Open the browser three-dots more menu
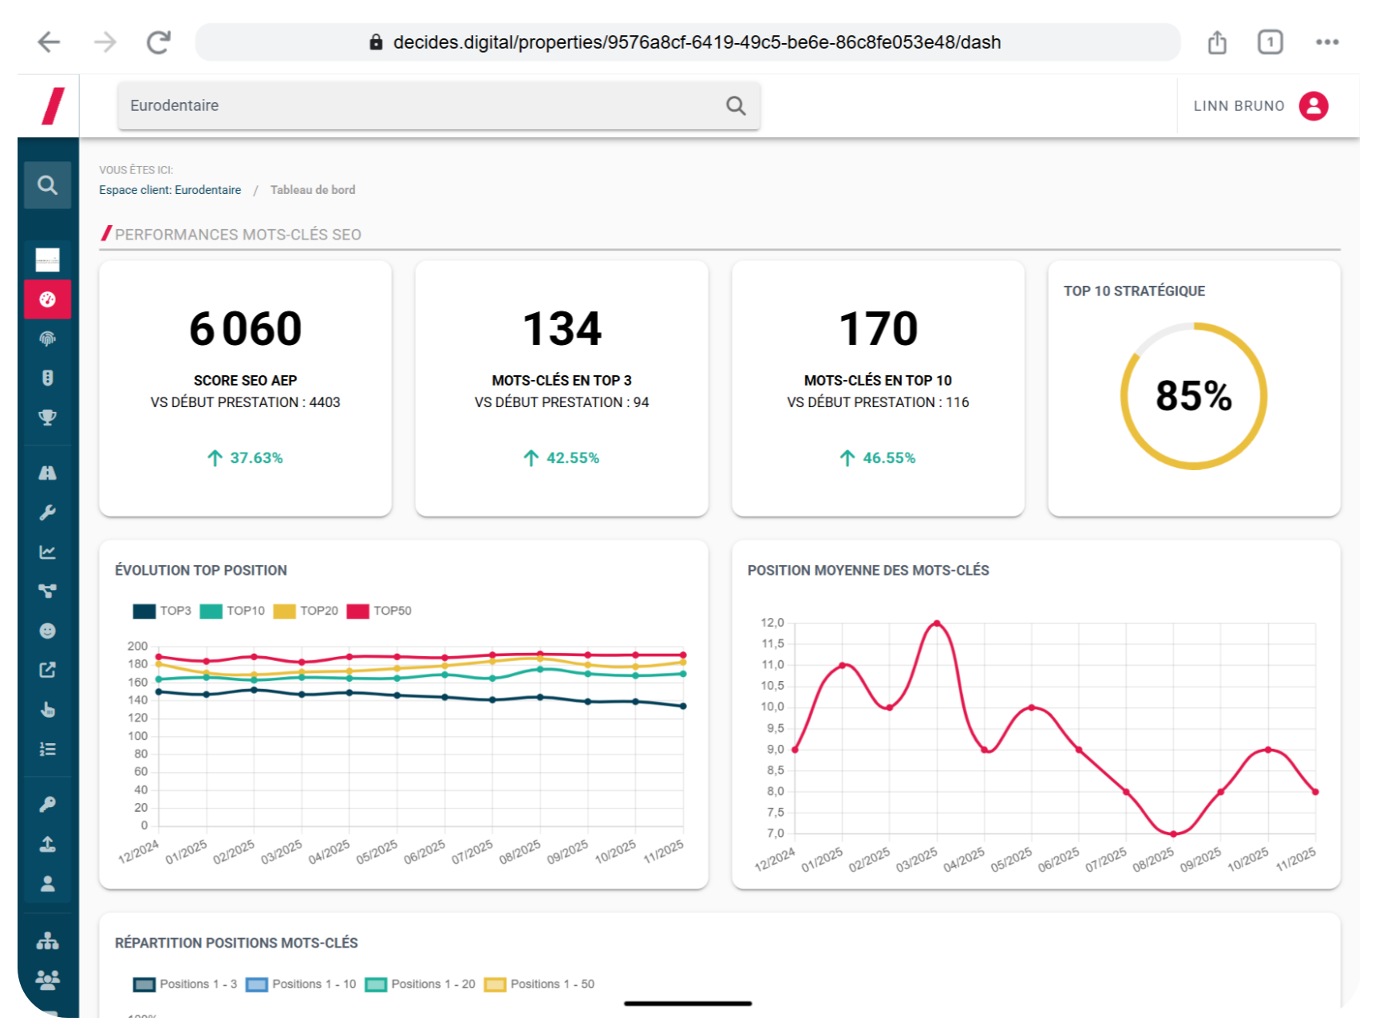The height and width of the screenshot is (1033, 1379). (1326, 42)
